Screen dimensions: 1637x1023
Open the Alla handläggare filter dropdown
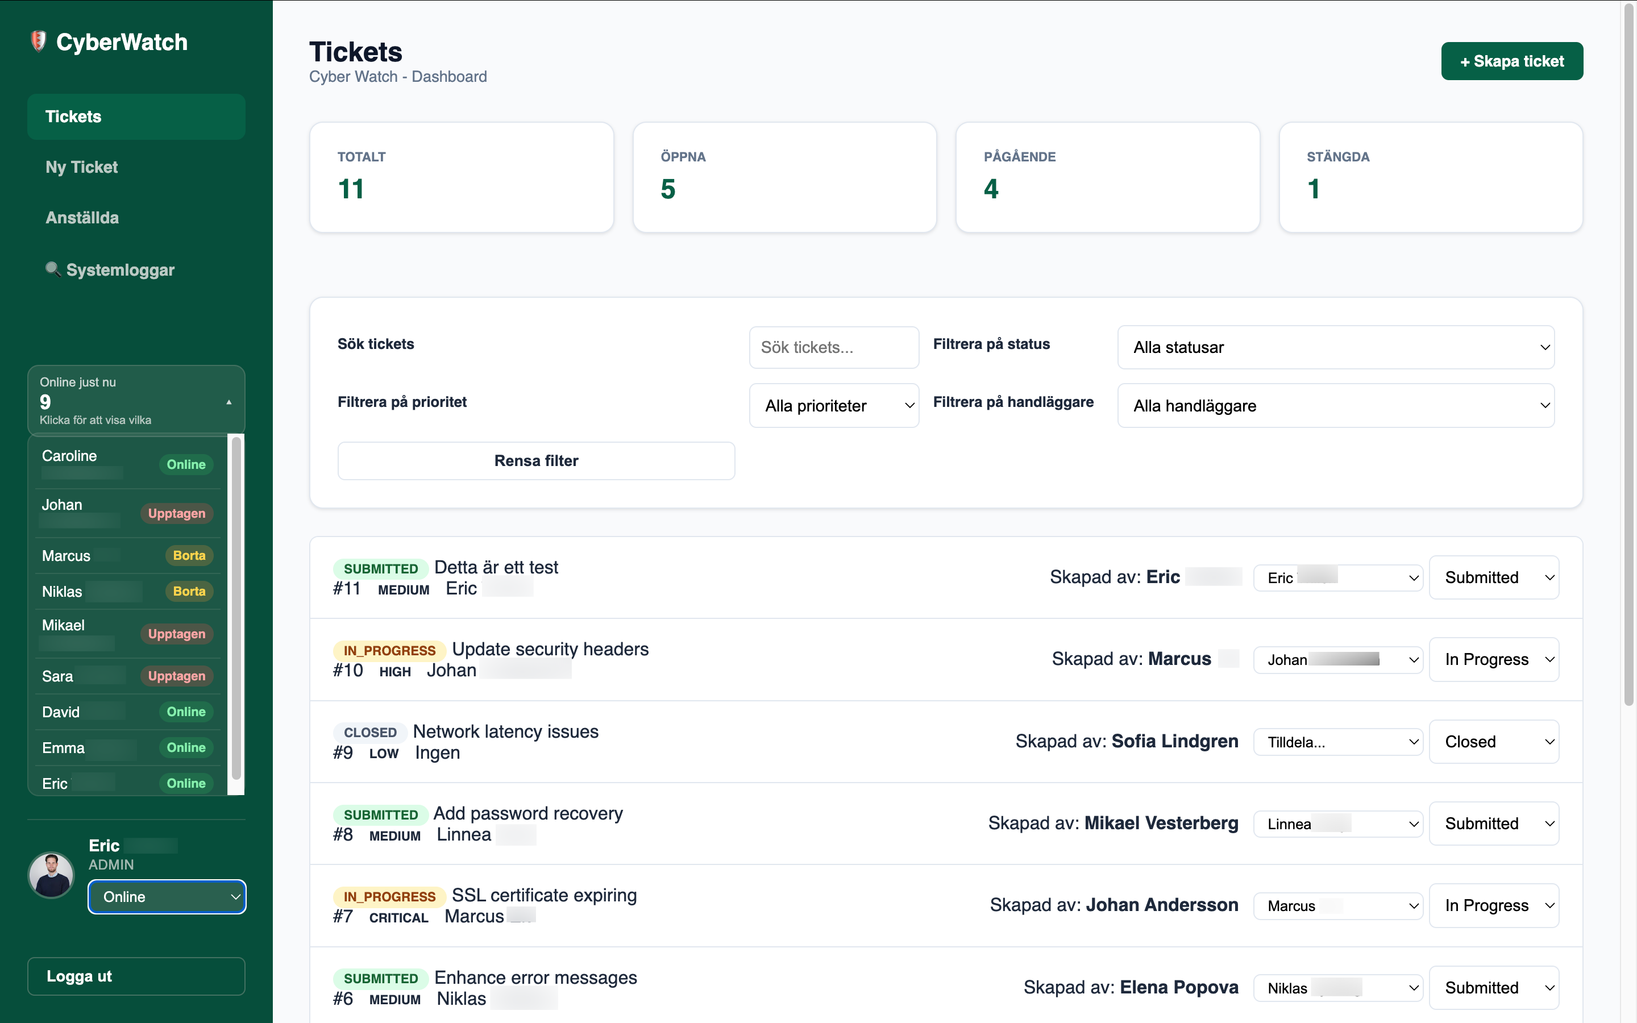(x=1336, y=405)
